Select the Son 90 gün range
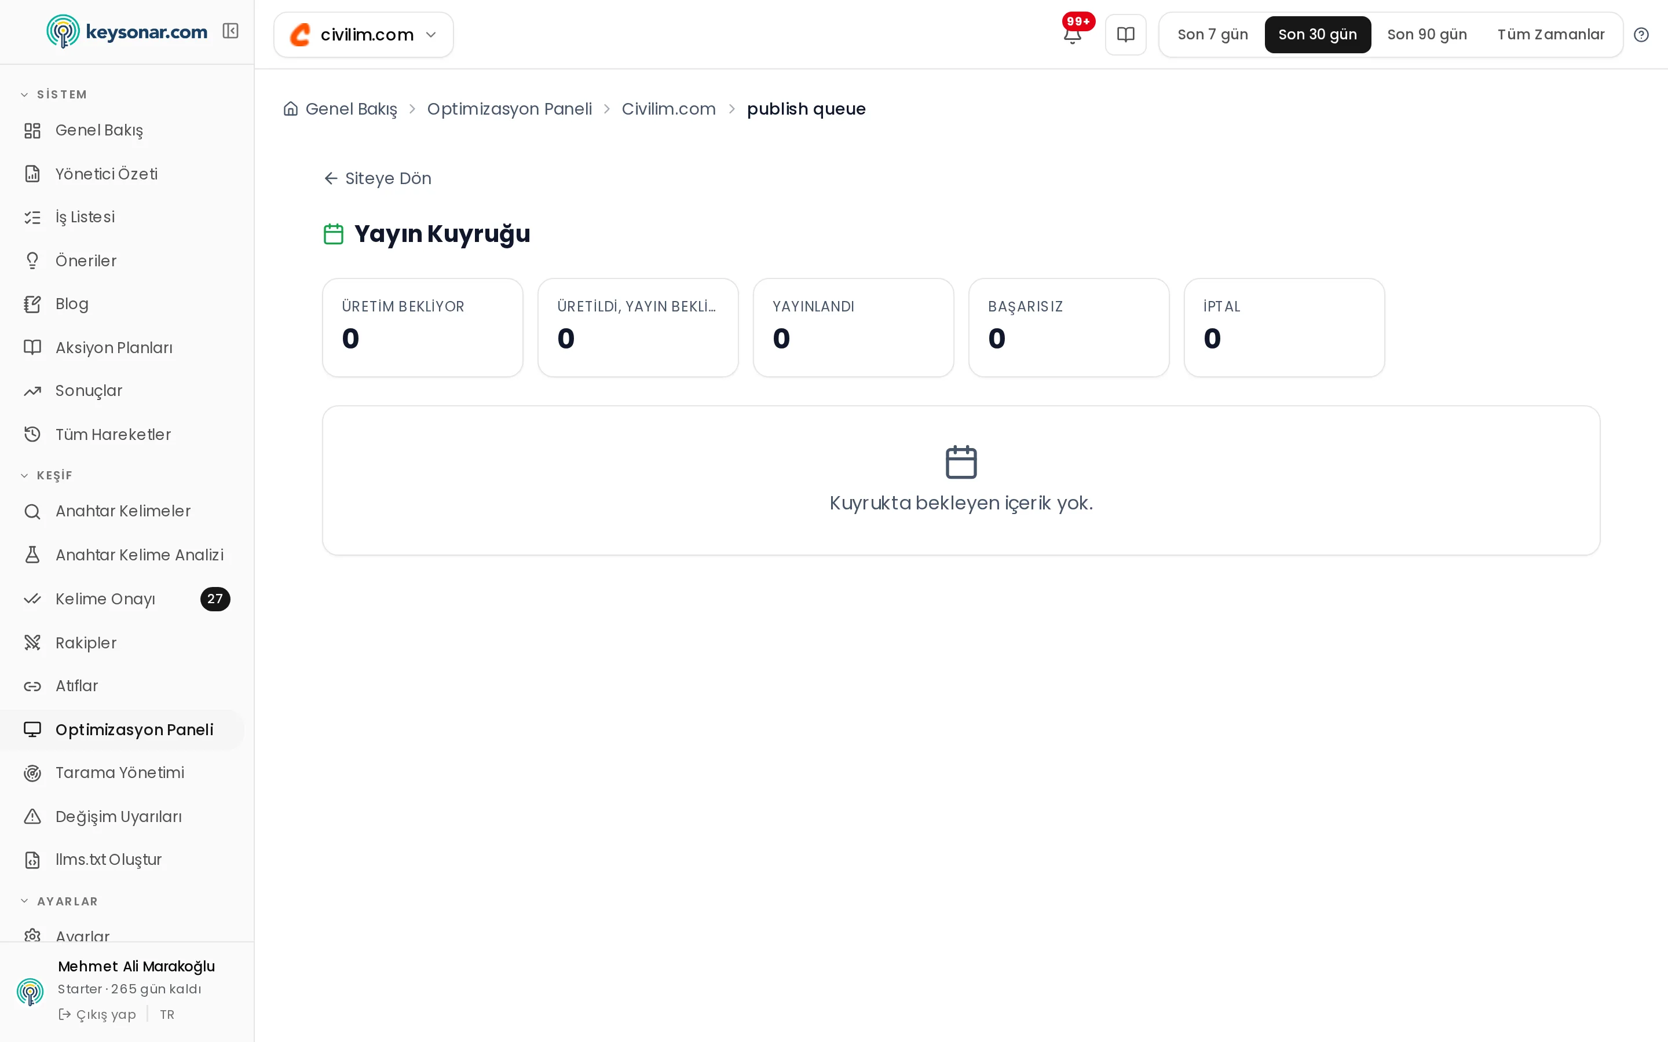Screen dimensions: 1668x1042 1426,35
